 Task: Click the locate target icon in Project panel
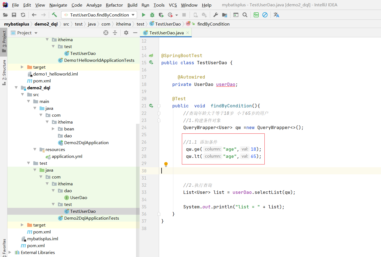(106, 33)
